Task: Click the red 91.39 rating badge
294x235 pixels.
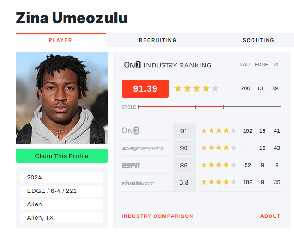Action: coord(145,88)
